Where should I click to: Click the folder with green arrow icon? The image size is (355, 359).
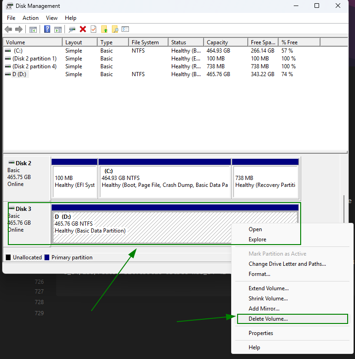(x=105, y=30)
